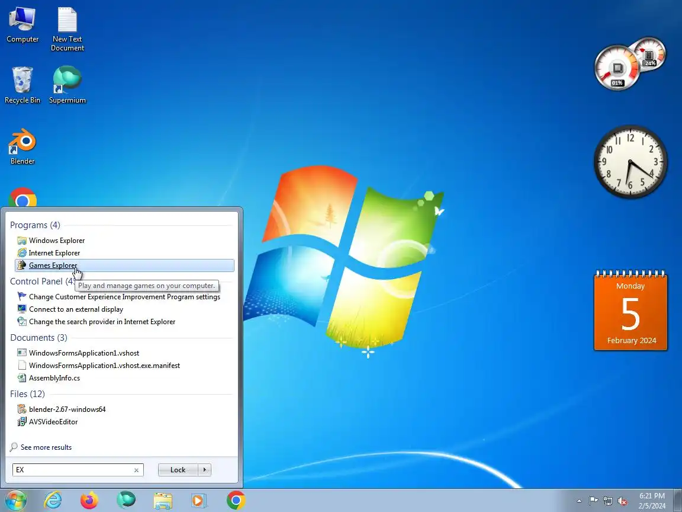Viewport: 682px width, 512px height.
Task: Click the flag icon beside Customer Experience settings
Action: point(22,296)
